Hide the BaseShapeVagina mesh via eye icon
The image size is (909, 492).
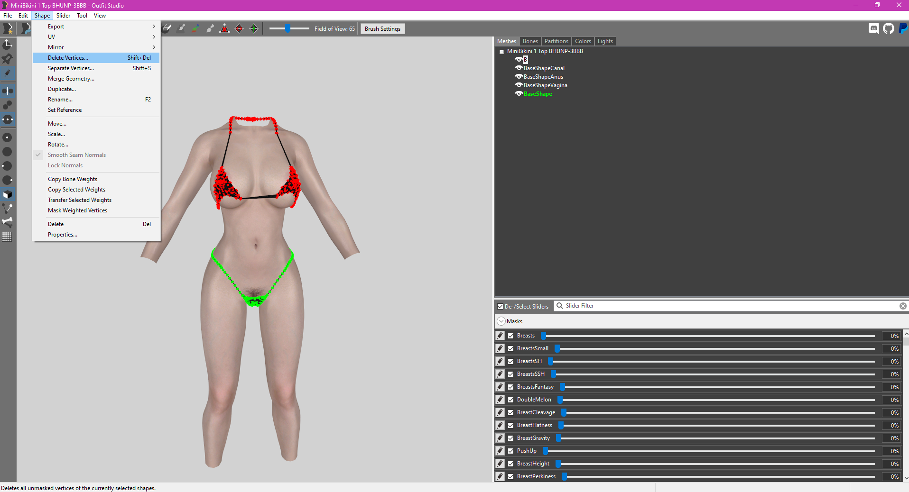[519, 85]
